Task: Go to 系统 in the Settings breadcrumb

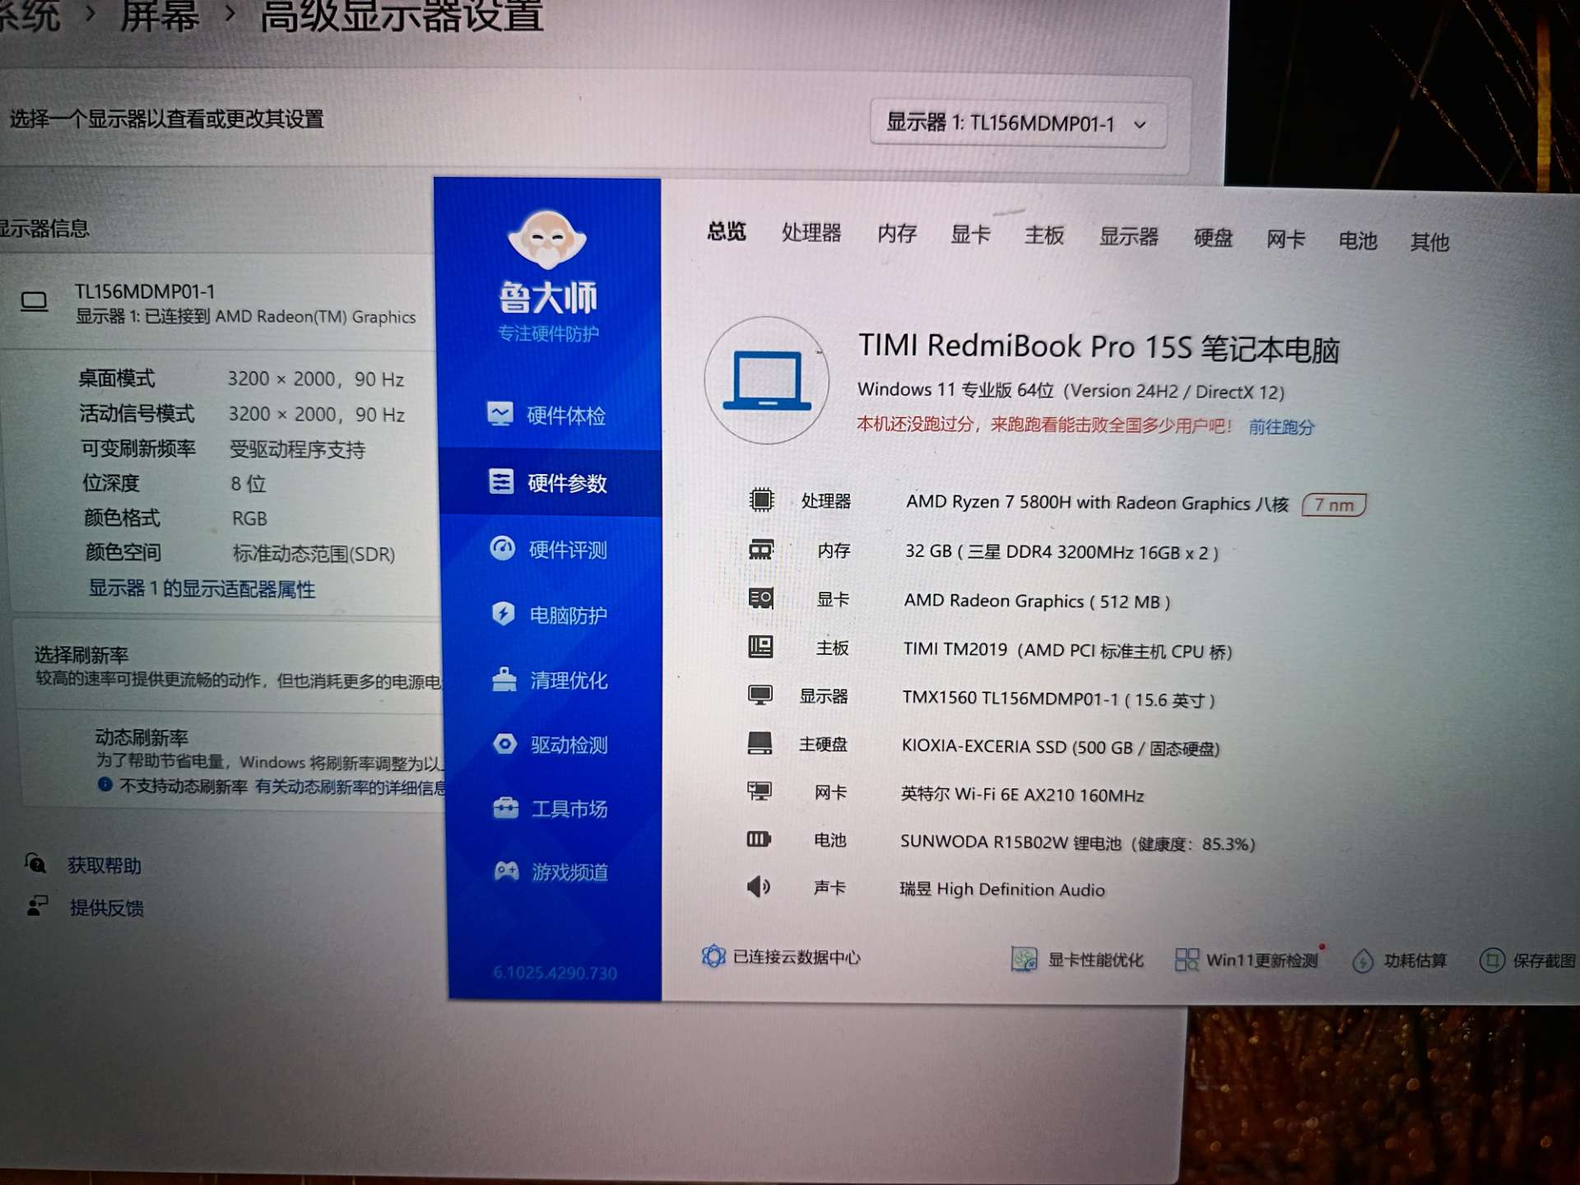Action: tap(29, 16)
